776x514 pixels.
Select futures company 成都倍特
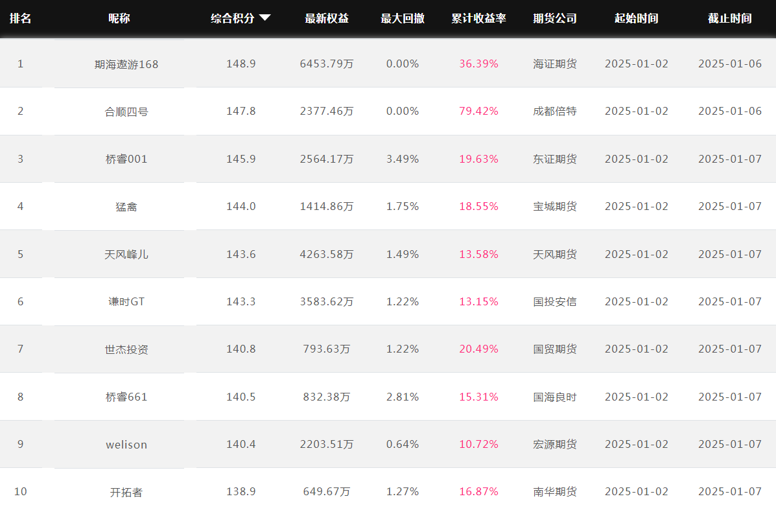555,111
